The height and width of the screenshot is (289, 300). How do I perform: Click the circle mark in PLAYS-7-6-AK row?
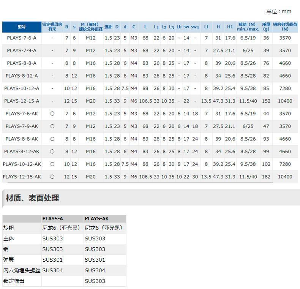click(x=52, y=114)
